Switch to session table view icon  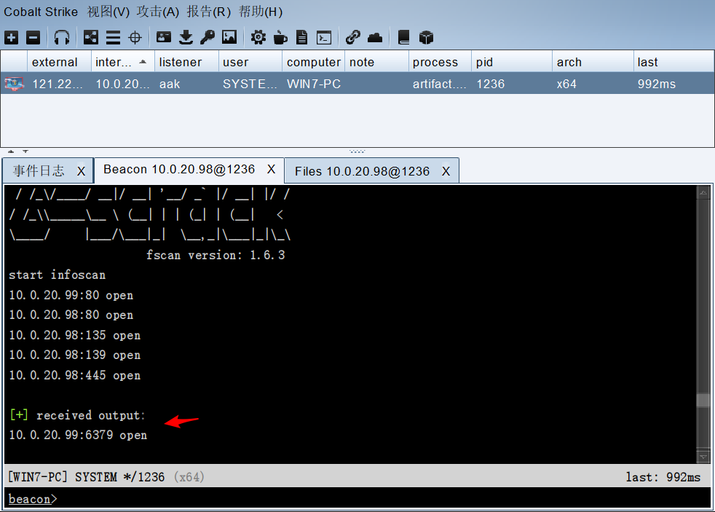tap(113, 37)
